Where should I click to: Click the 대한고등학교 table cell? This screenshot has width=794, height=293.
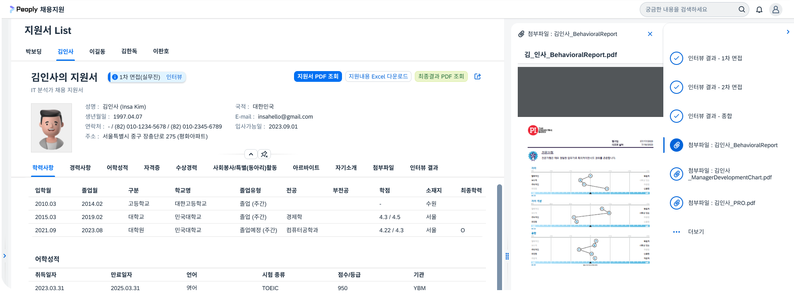click(191, 204)
